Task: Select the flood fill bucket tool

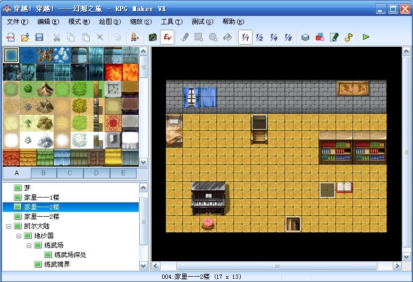Action: (227, 37)
